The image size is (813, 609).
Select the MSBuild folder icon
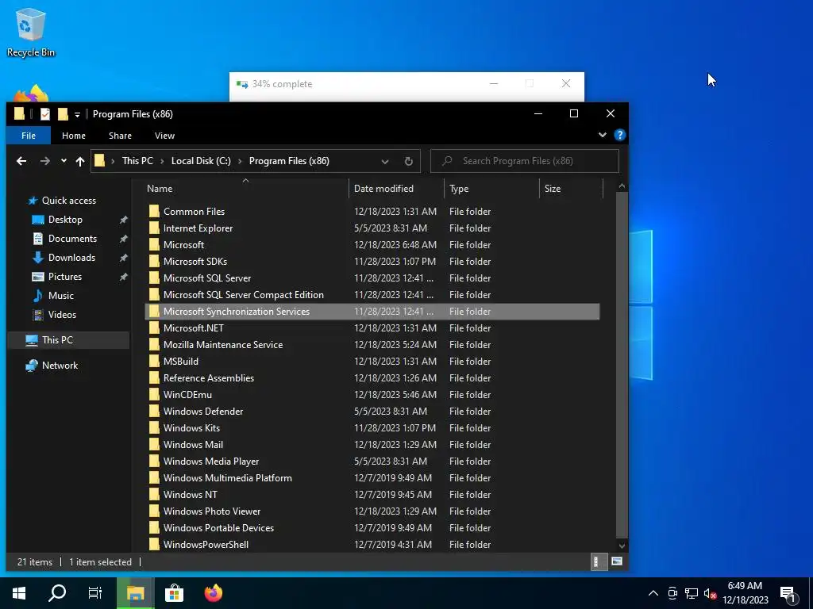[x=154, y=362]
